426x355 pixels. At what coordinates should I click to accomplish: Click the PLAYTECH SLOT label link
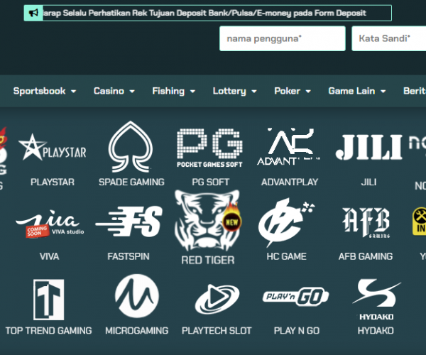[216, 331]
